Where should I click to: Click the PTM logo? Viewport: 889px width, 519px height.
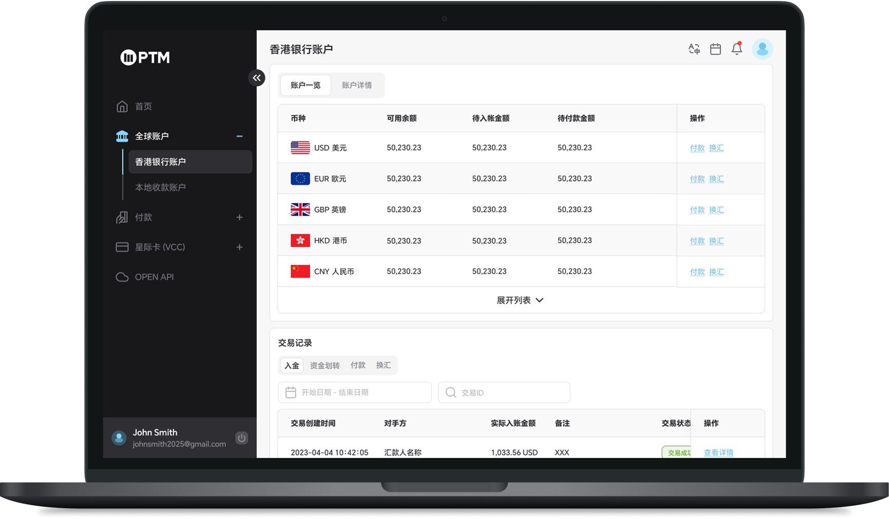click(x=145, y=57)
